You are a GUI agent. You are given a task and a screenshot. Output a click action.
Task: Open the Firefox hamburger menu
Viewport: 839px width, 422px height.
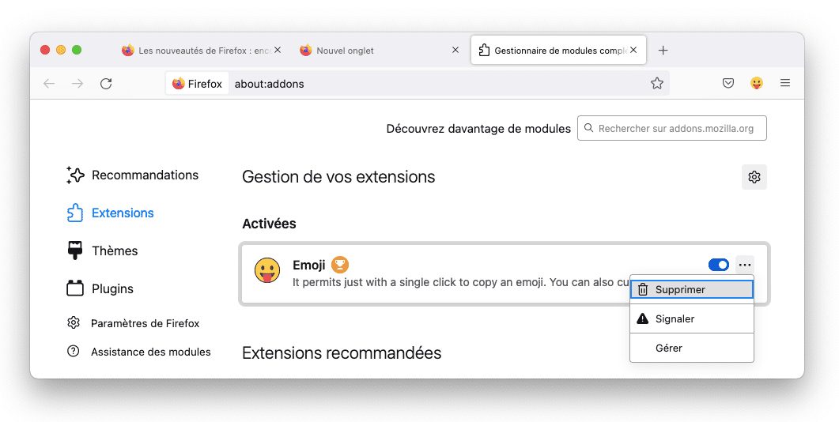click(784, 83)
